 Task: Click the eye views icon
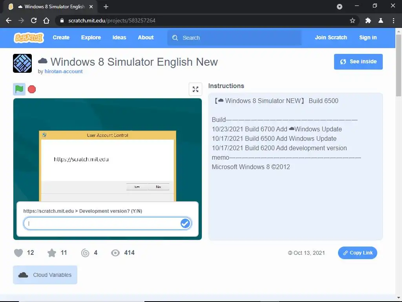pyautogui.click(x=115, y=253)
